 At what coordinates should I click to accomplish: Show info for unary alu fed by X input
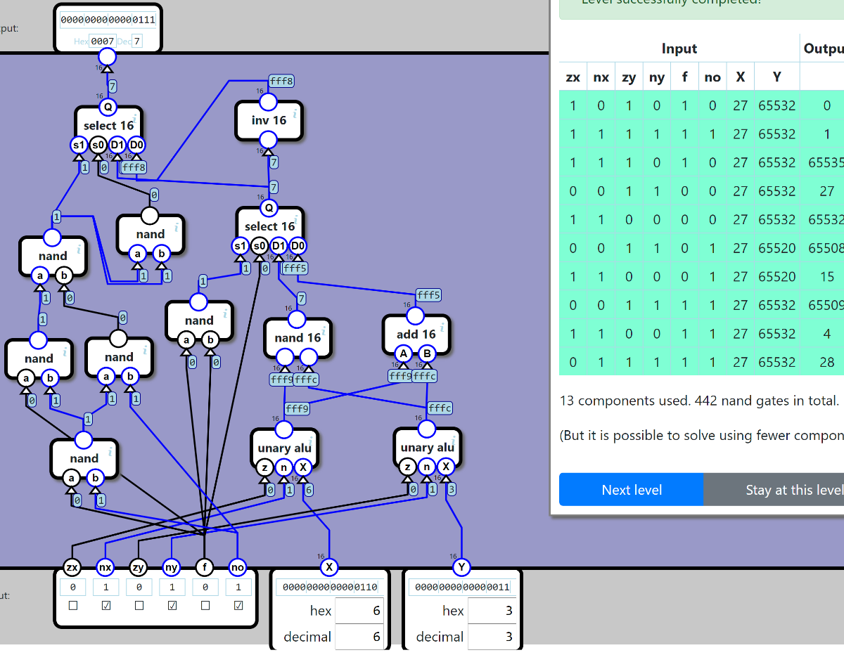click(309, 441)
